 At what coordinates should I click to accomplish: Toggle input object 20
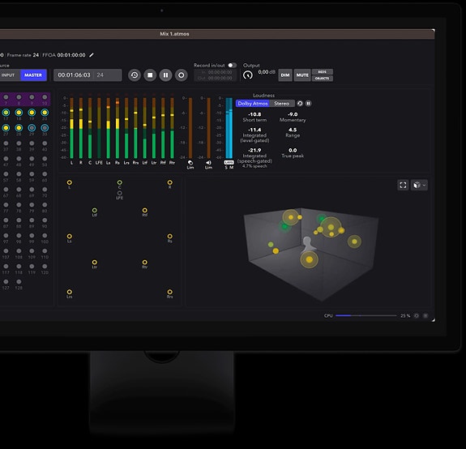tap(45, 113)
